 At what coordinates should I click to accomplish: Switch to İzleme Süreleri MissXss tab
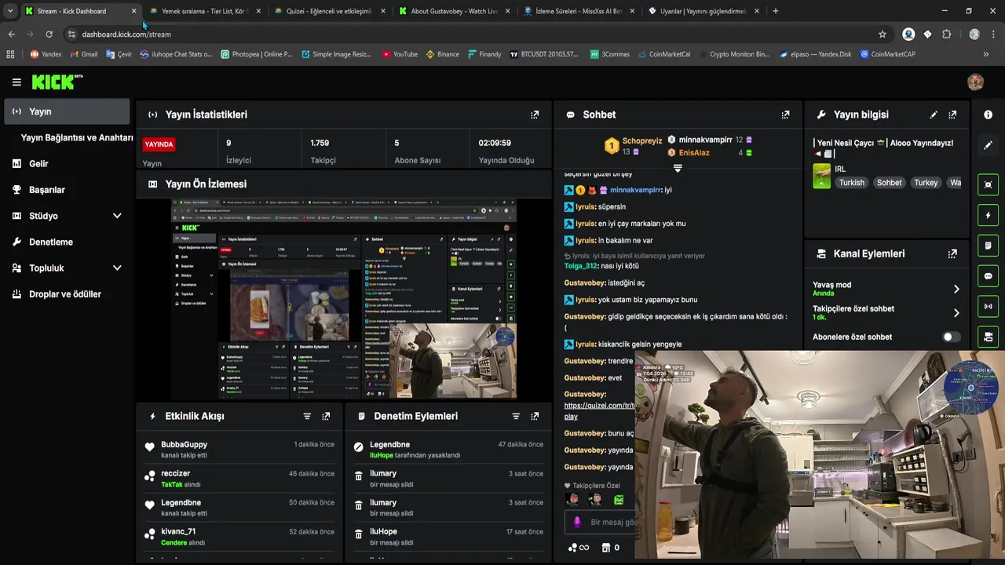click(579, 11)
